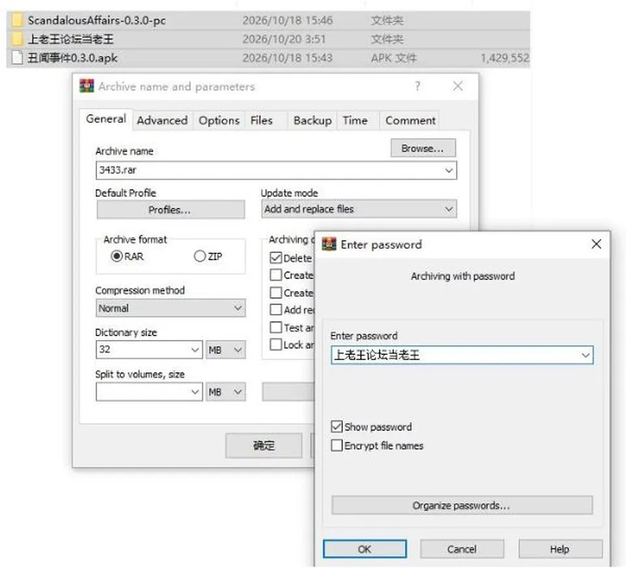Switch to the Advanced tab
Image resolution: width=626 pixels, height=568 pixels.
(x=162, y=121)
